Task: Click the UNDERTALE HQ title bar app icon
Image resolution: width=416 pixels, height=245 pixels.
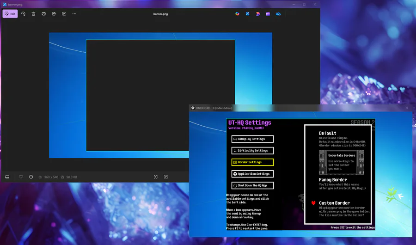Action: 193,108
